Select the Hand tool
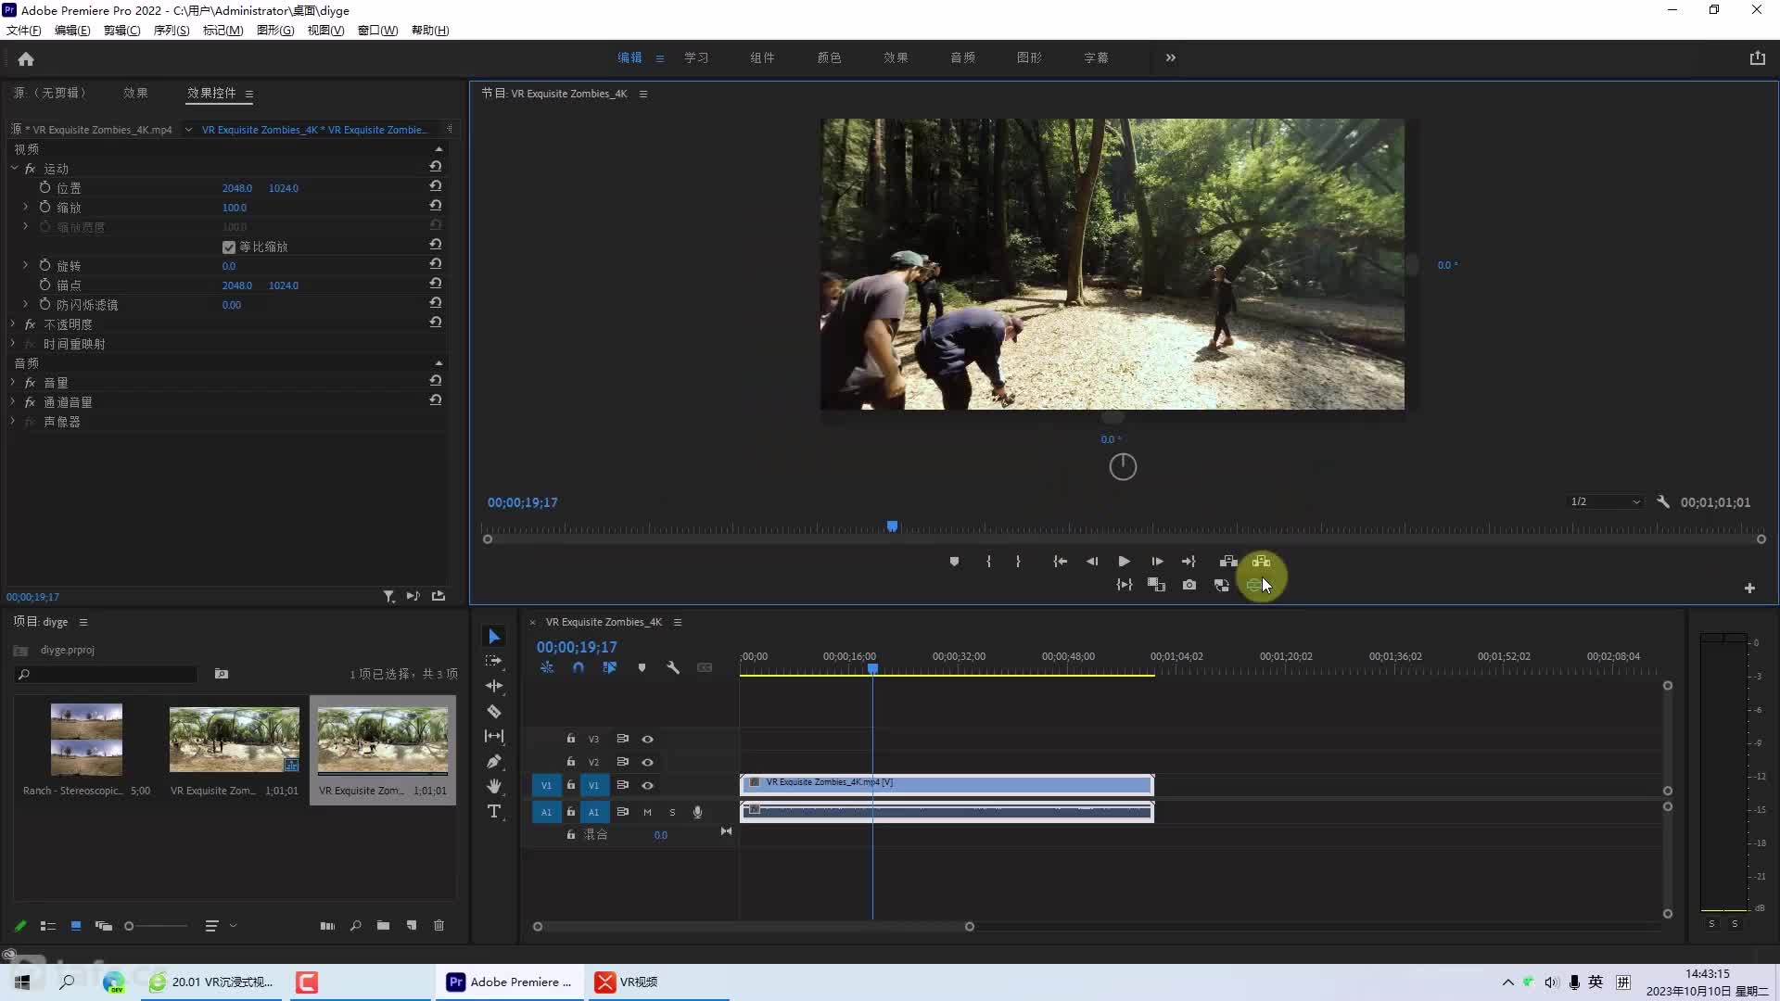 point(494,786)
